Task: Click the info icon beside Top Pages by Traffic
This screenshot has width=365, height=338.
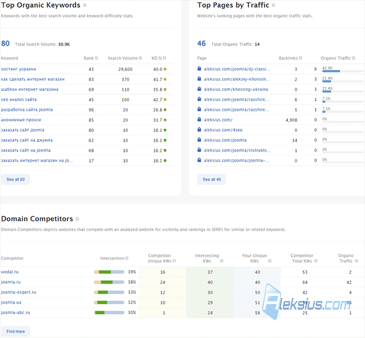Action: pyautogui.click(x=274, y=5)
